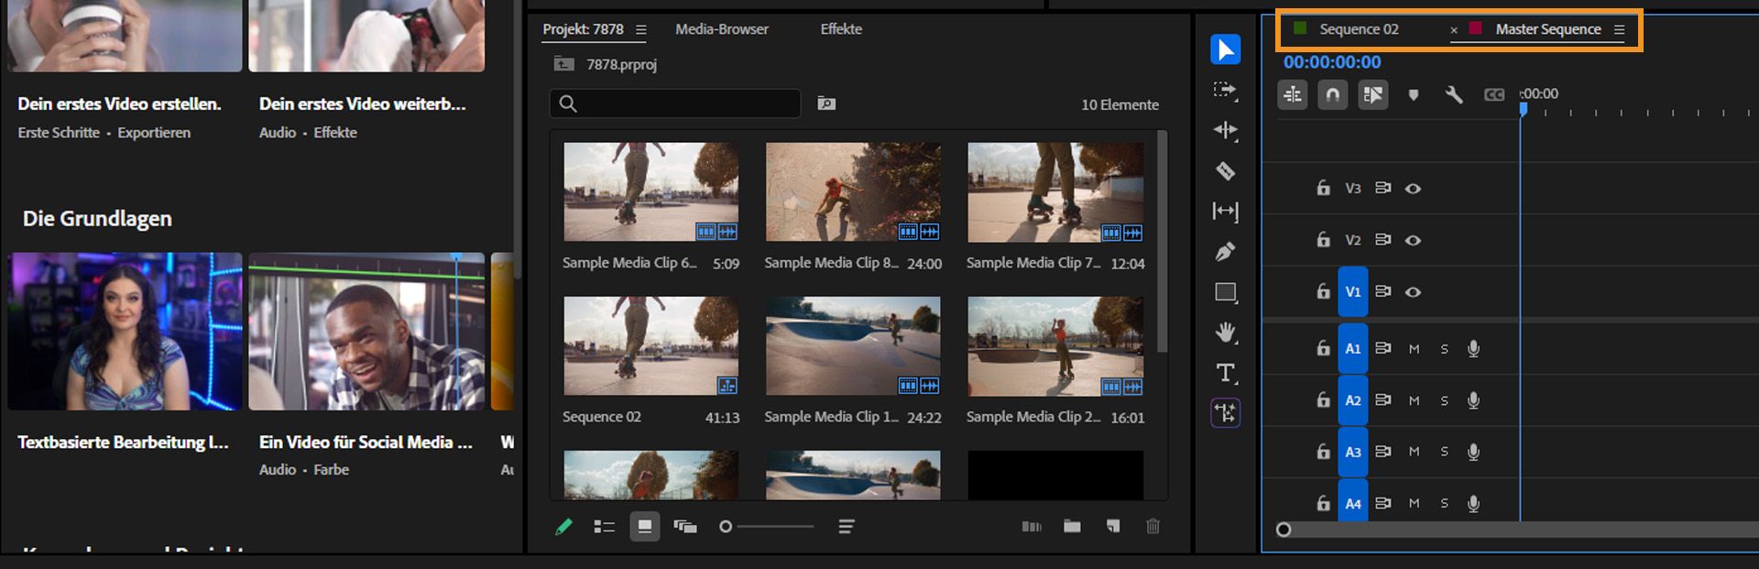1759x569 pixels.
Task: Hide track V2 output eye
Action: point(1413,240)
